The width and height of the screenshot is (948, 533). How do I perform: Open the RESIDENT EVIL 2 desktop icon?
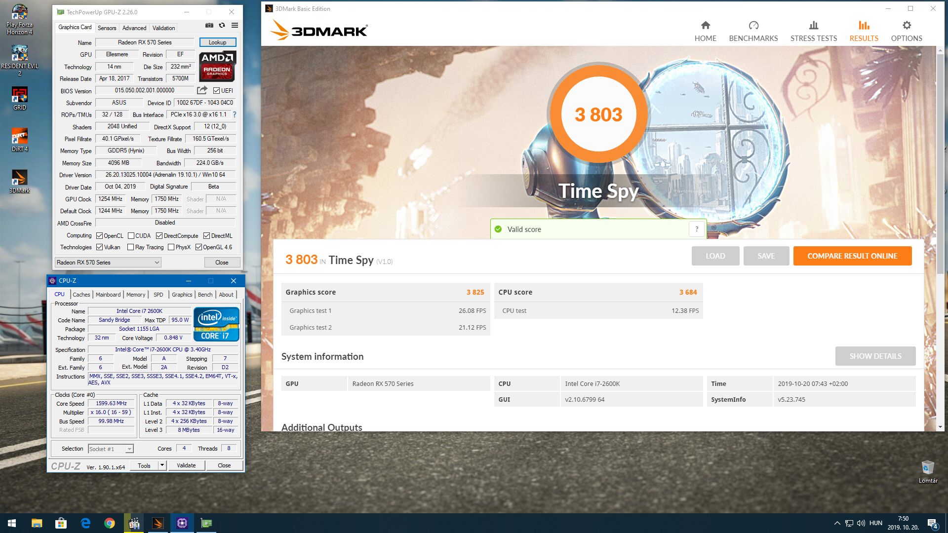pyautogui.click(x=19, y=60)
